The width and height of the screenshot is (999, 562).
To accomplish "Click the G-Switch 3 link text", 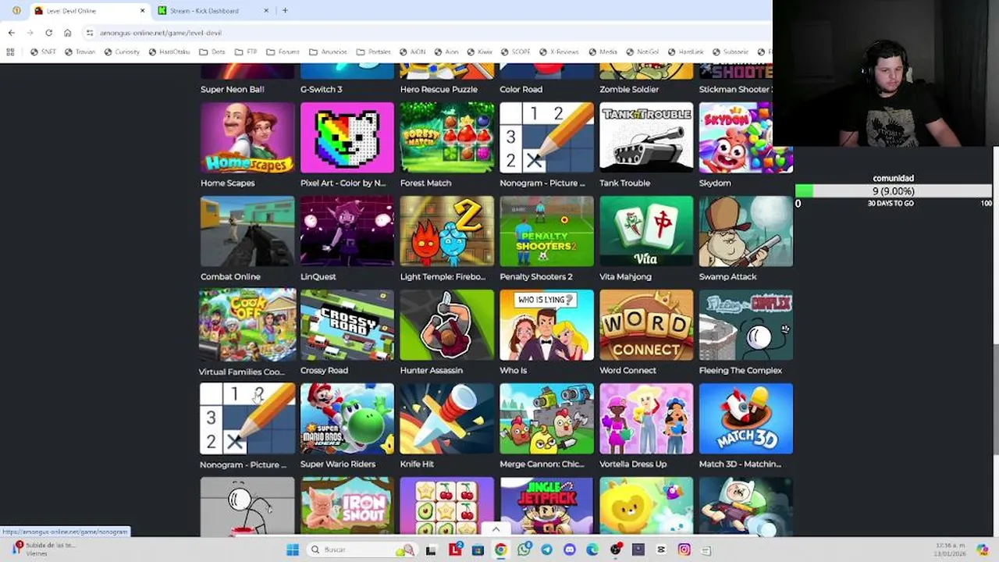I will point(321,89).
